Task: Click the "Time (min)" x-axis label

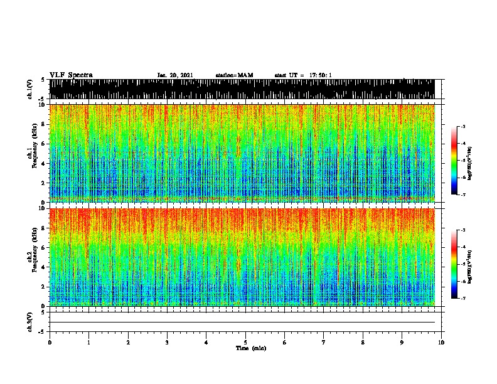Action: [x=251, y=348]
